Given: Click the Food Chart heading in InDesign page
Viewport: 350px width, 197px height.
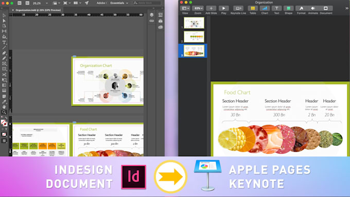Looking at the screenshot, I should (89, 130).
